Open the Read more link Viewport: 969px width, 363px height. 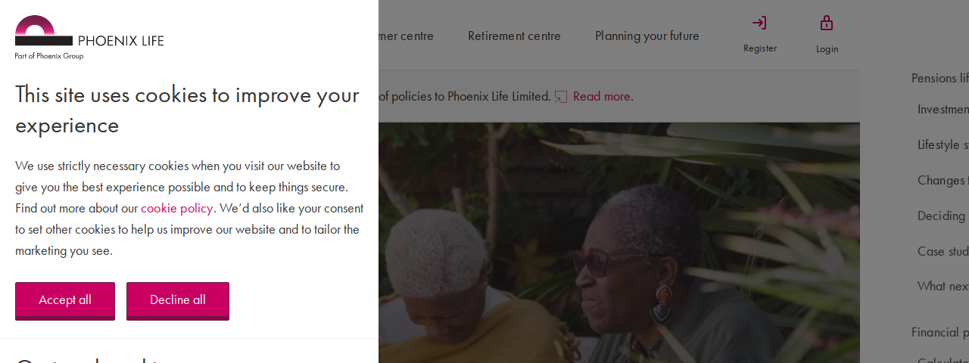point(602,96)
